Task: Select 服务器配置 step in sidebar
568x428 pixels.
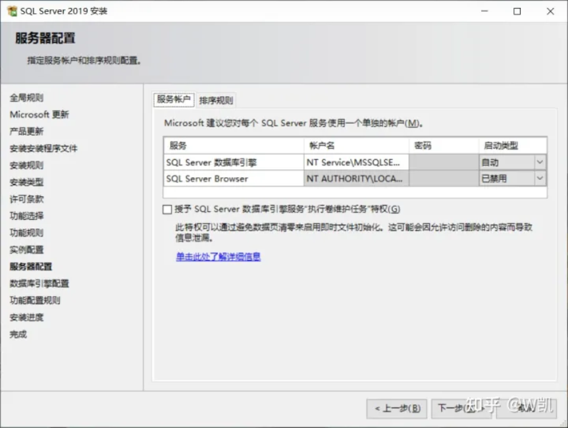Action: 31,267
